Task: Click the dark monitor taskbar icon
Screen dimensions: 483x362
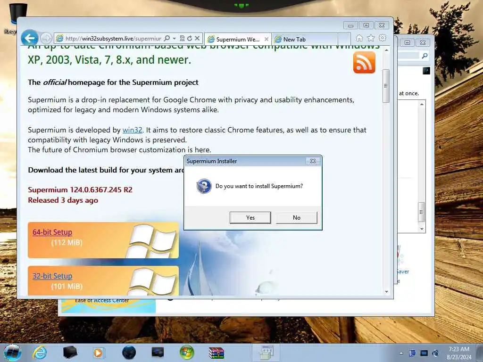Action: click(158, 353)
